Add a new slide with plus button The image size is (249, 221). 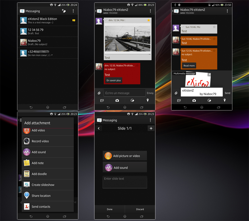151,128
